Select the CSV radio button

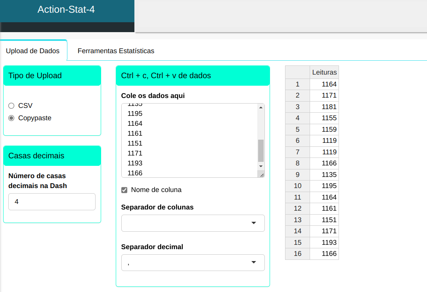point(11,106)
